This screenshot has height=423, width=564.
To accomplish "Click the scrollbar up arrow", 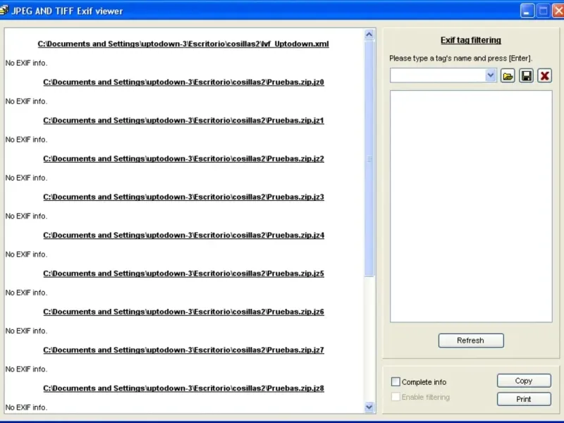I will [369, 35].
